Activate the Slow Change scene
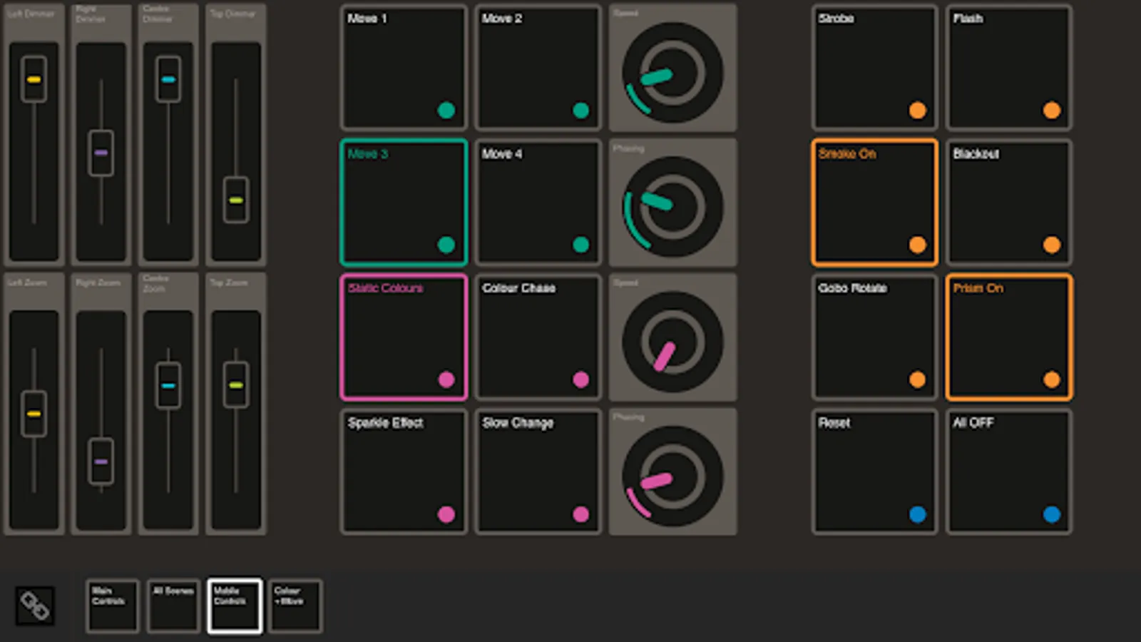The width and height of the screenshot is (1141, 642). coord(538,472)
